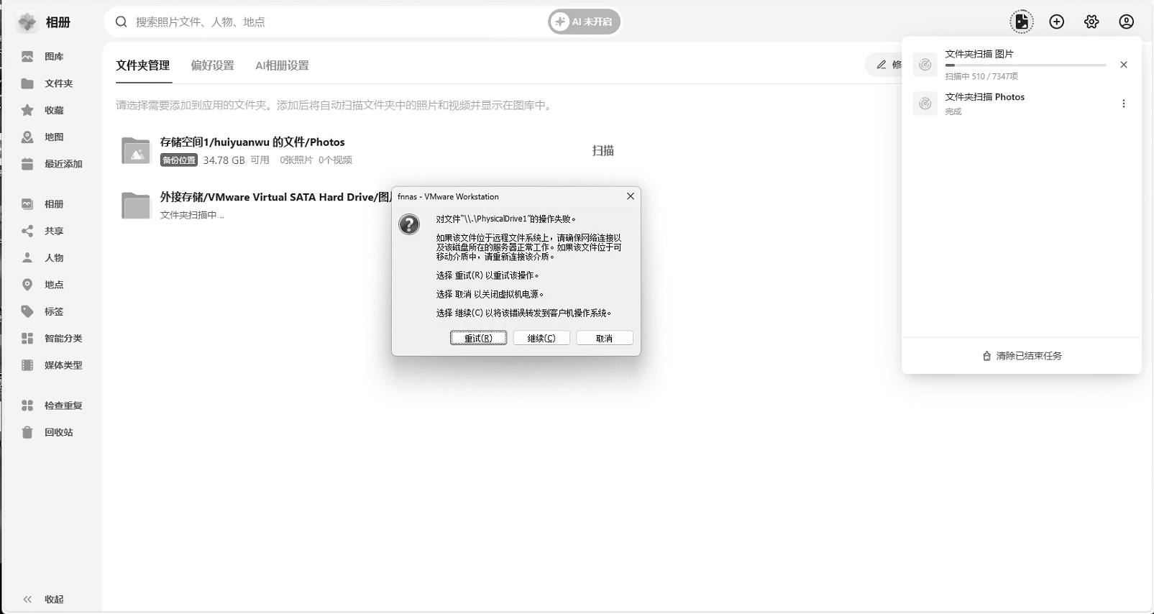Open the task list icon in header
The width and height of the screenshot is (1154, 614).
pos(1021,22)
